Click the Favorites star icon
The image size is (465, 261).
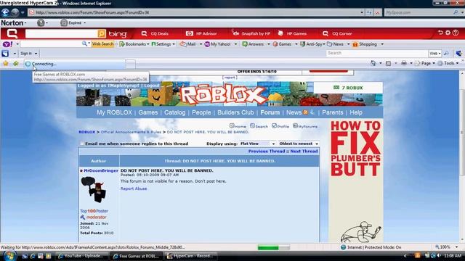[6, 64]
